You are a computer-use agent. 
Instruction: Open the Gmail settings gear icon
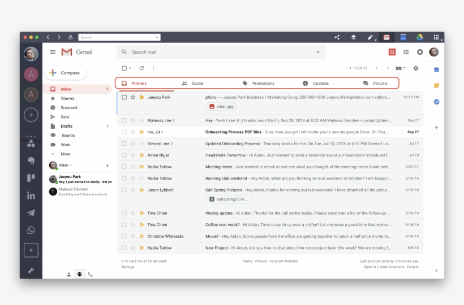[x=416, y=68]
